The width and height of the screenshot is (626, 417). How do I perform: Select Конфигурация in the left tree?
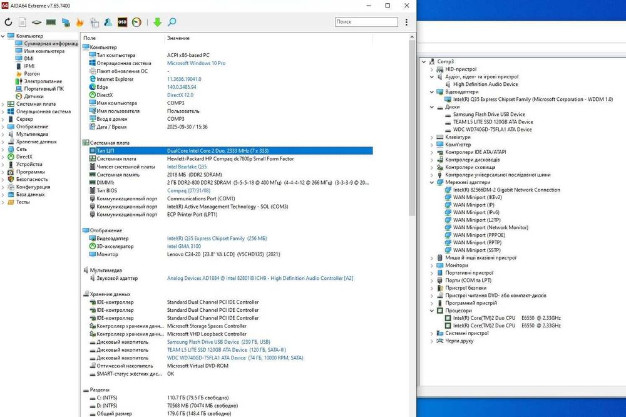[x=33, y=187]
